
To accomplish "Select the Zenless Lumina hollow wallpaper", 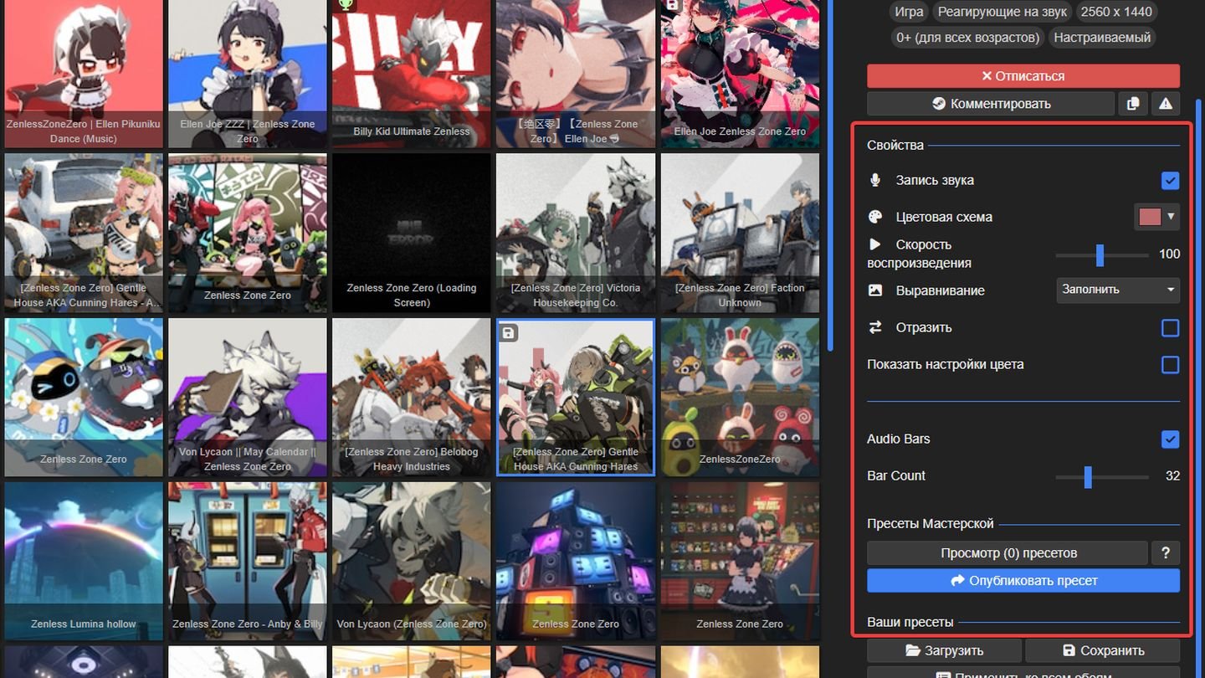I will tap(83, 561).
